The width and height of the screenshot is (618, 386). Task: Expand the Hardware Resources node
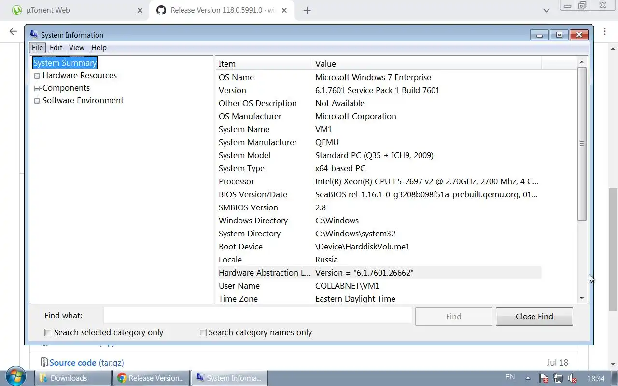(37, 76)
